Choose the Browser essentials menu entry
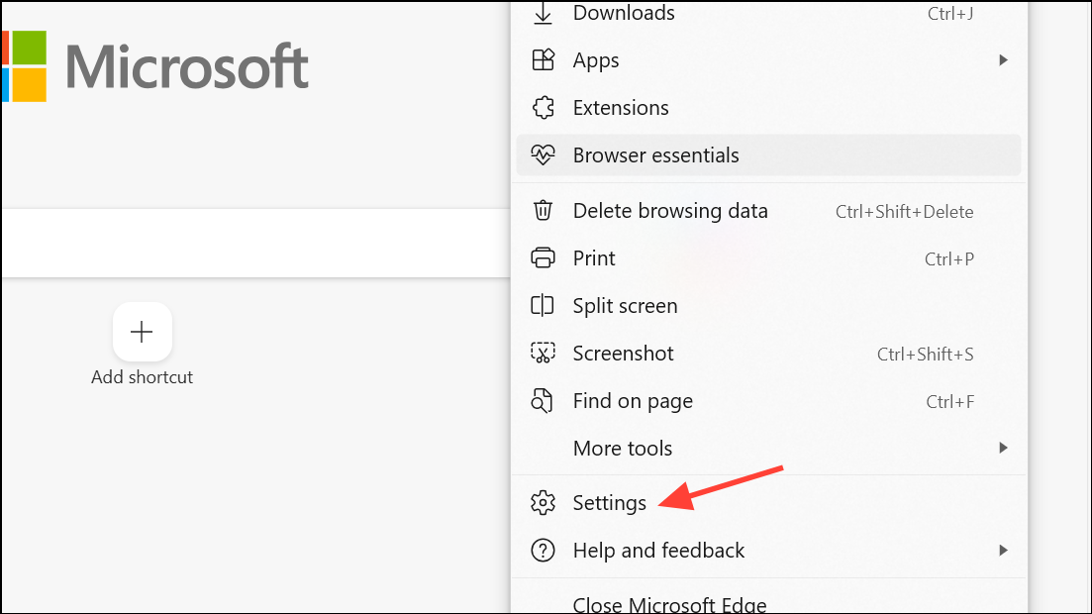Image resolution: width=1092 pixels, height=614 pixels. pyautogui.click(x=656, y=155)
